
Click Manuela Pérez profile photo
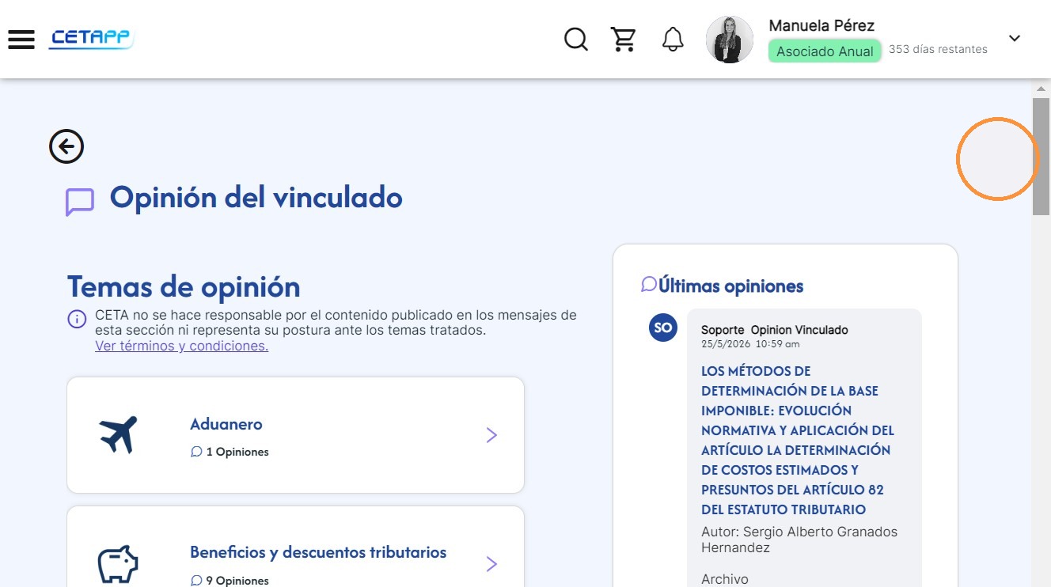pos(730,40)
